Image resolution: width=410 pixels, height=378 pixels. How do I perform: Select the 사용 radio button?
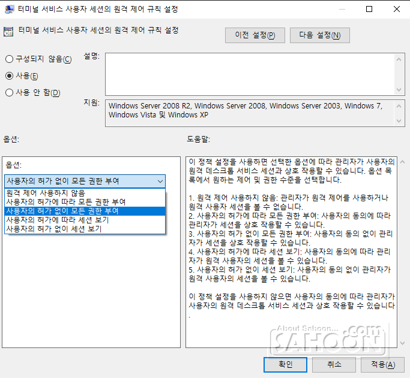coord(10,76)
